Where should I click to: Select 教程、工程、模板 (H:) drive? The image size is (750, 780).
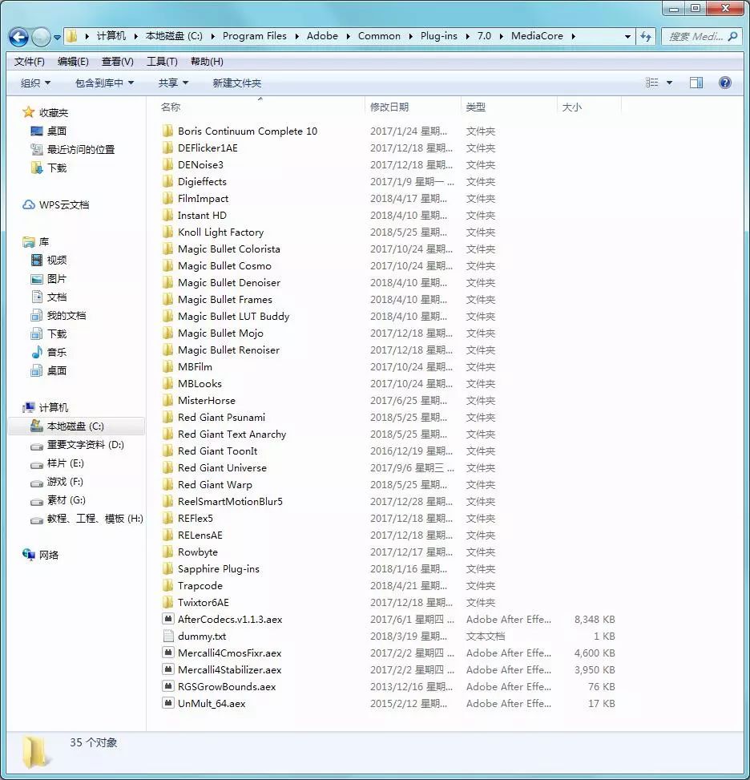point(95,519)
